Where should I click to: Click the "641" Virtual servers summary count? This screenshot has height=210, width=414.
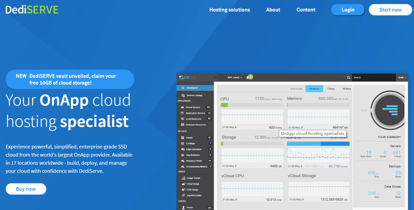[x=397, y=153]
